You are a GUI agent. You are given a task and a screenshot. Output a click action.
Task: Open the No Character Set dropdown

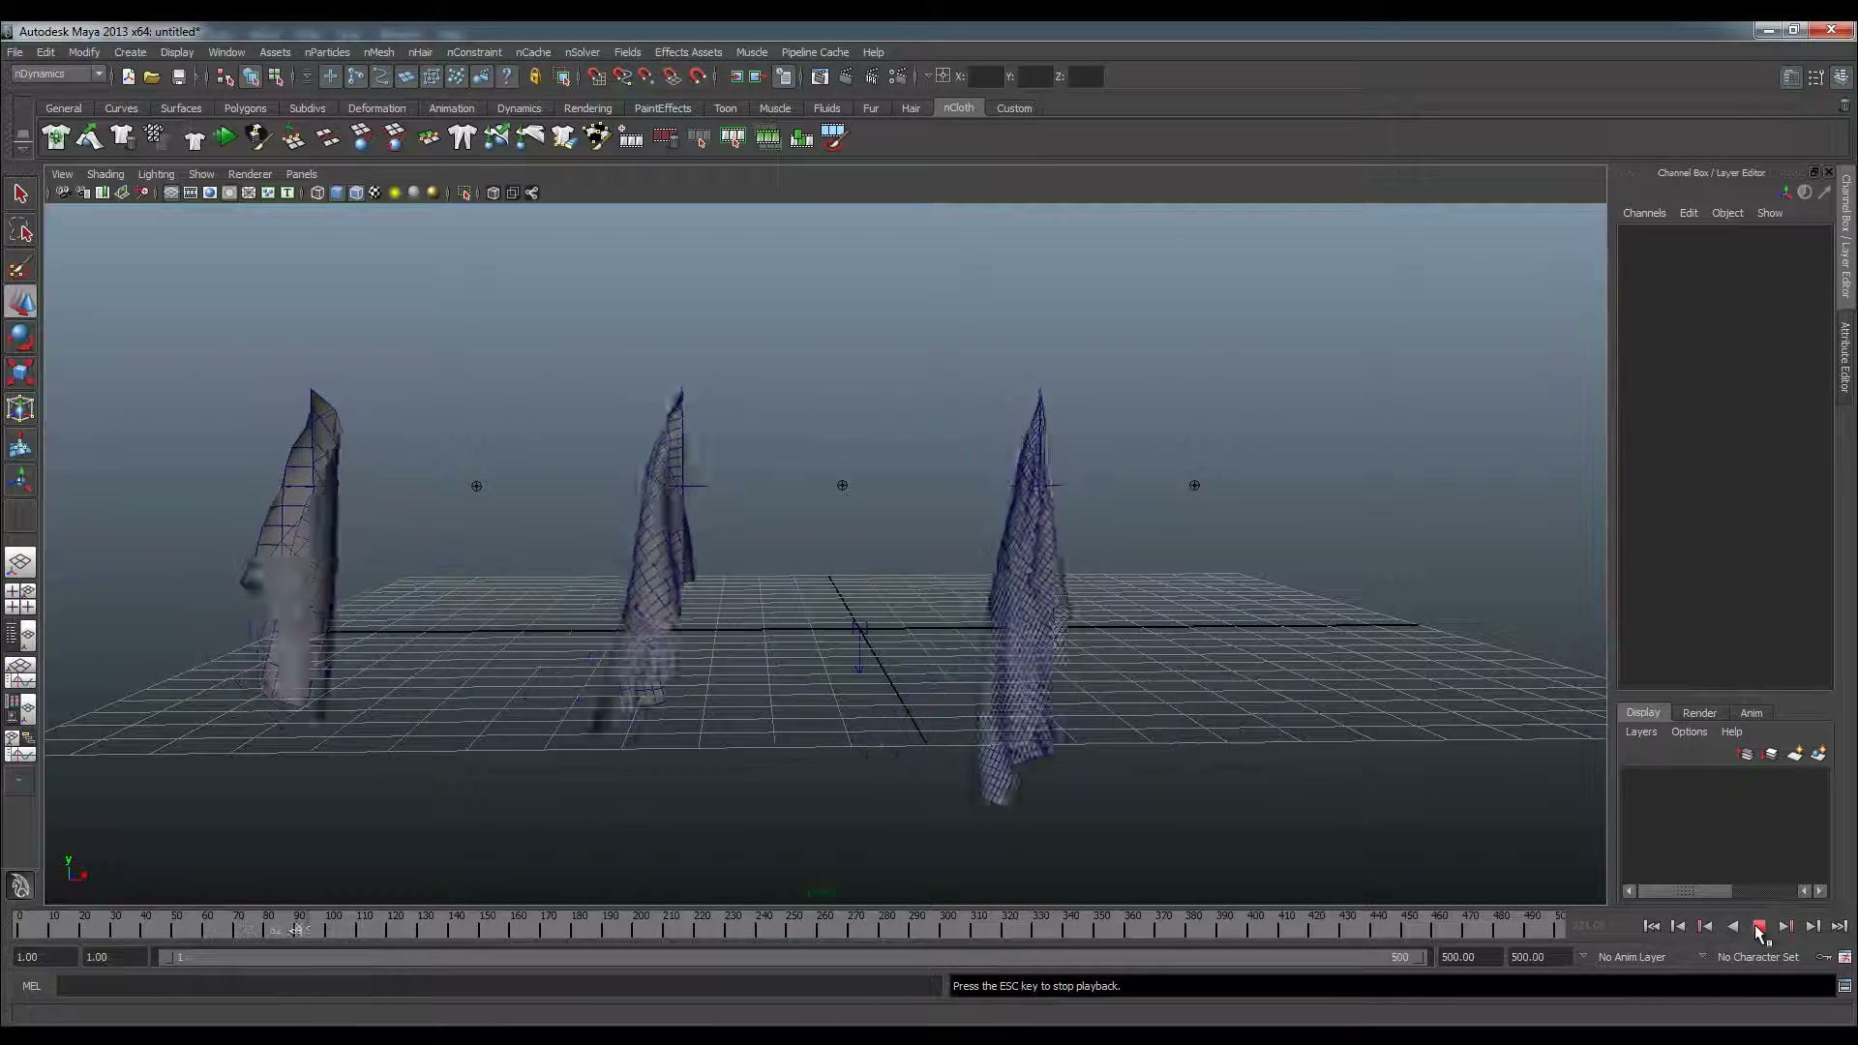(1702, 957)
